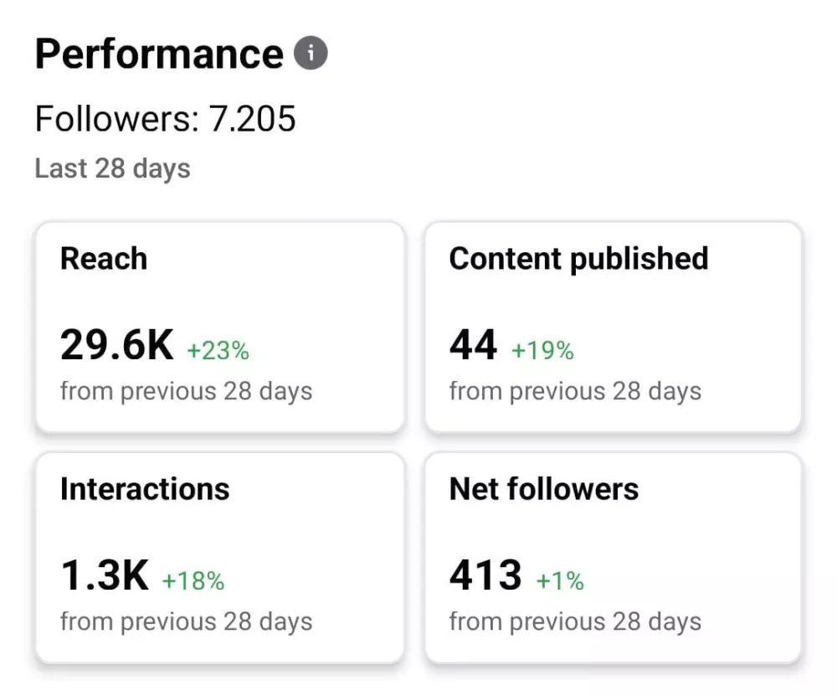Click "from previous 28 days" under Content published
Viewport: 837px width, 696px height.
click(x=575, y=391)
